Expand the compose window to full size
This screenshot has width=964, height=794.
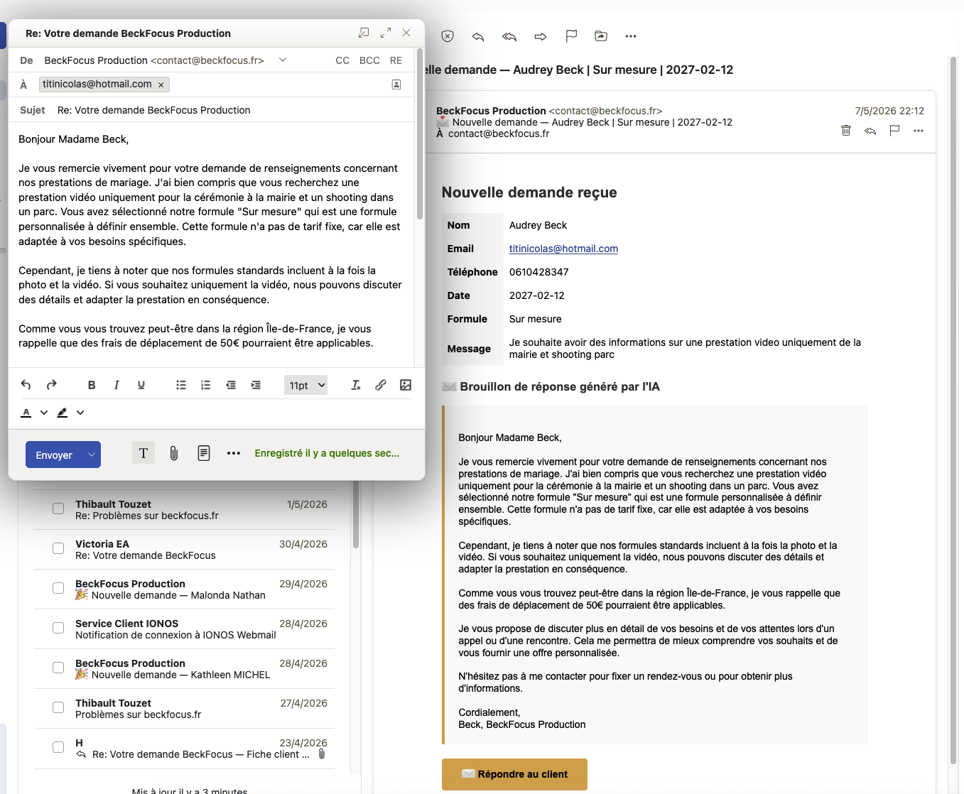coord(386,33)
